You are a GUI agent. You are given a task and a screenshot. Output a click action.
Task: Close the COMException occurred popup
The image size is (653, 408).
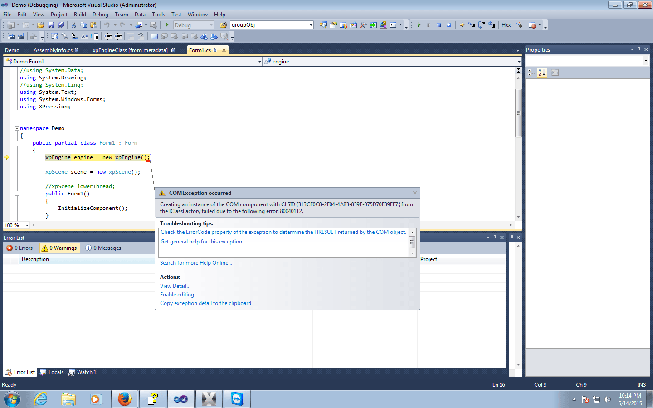tap(414, 193)
